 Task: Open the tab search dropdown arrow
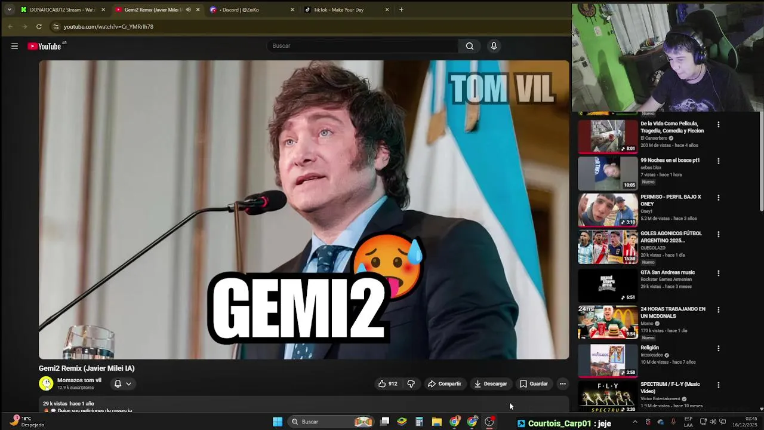(9, 10)
